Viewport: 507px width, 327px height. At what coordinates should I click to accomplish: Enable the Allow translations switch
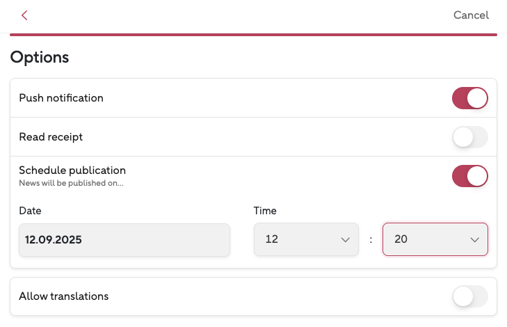click(470, 297)
